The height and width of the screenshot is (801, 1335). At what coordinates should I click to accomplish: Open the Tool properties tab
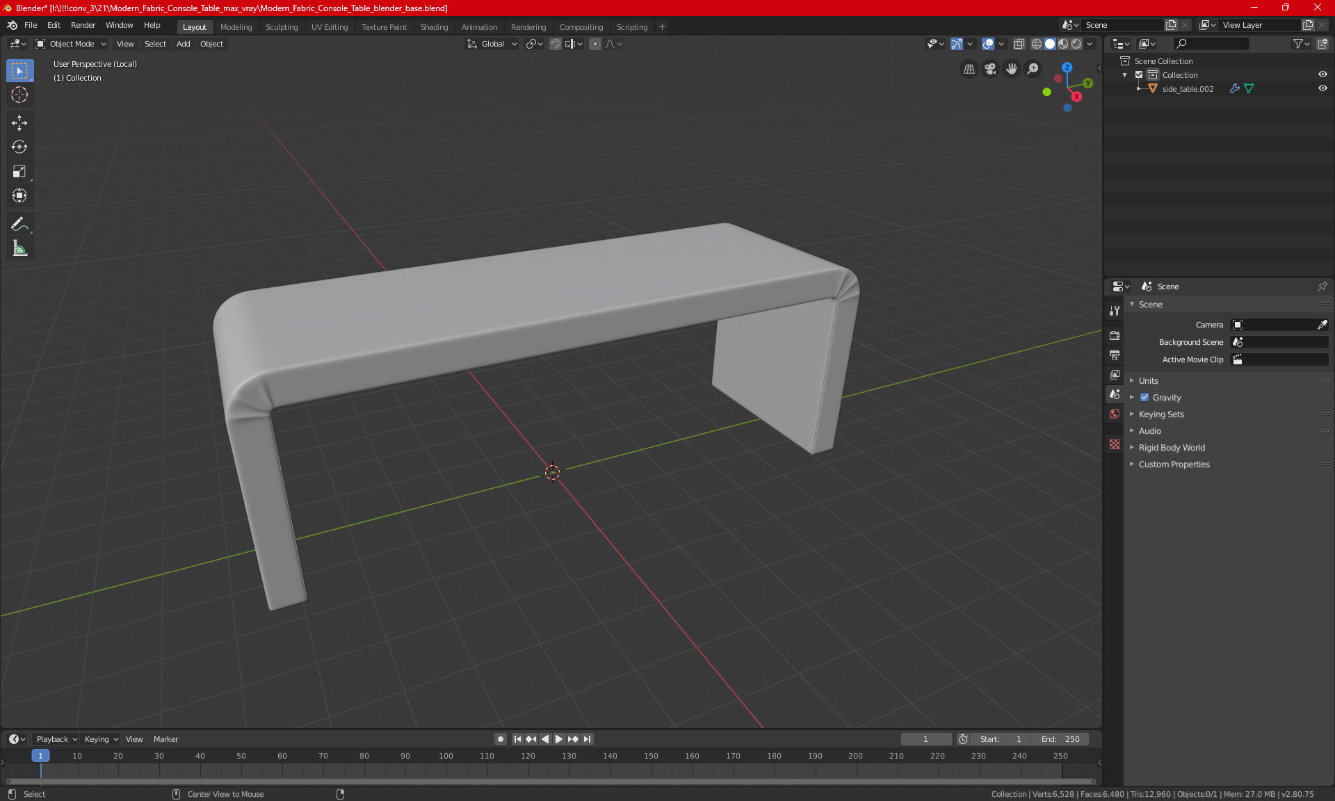[1115, 311]
